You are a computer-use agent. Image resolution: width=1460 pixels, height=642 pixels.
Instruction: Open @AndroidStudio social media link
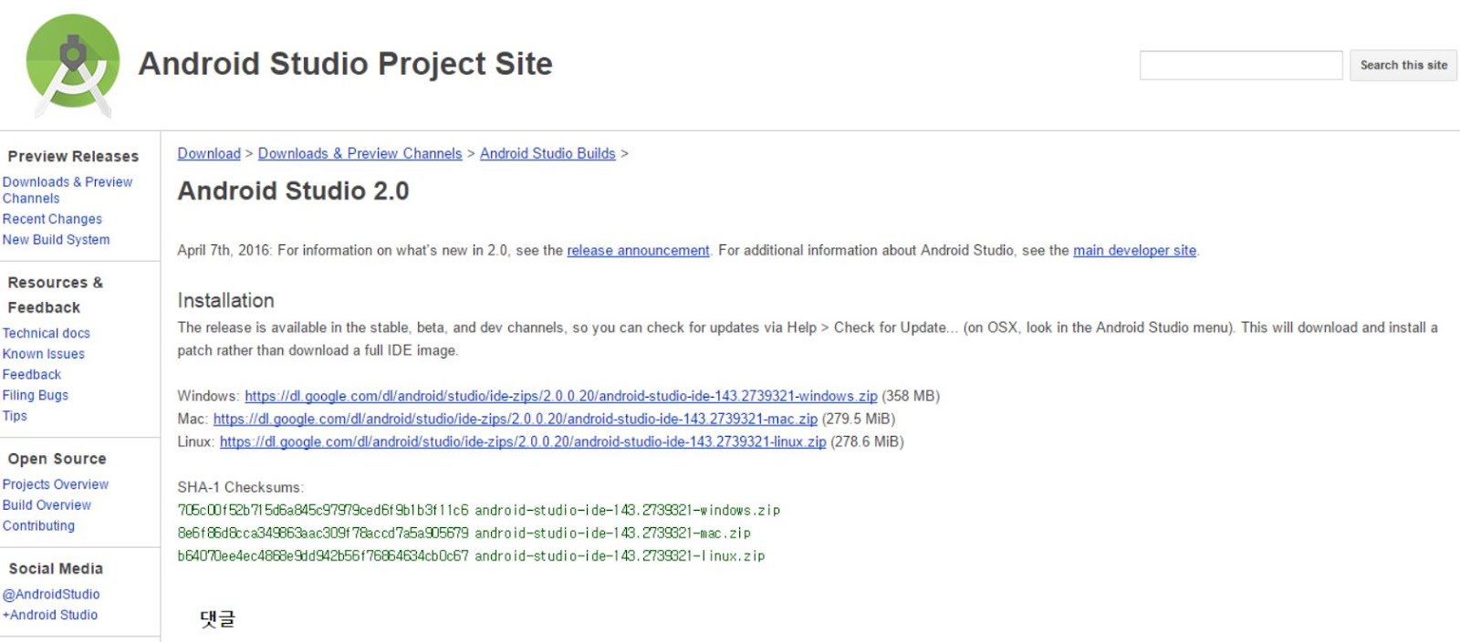(51, 595)
